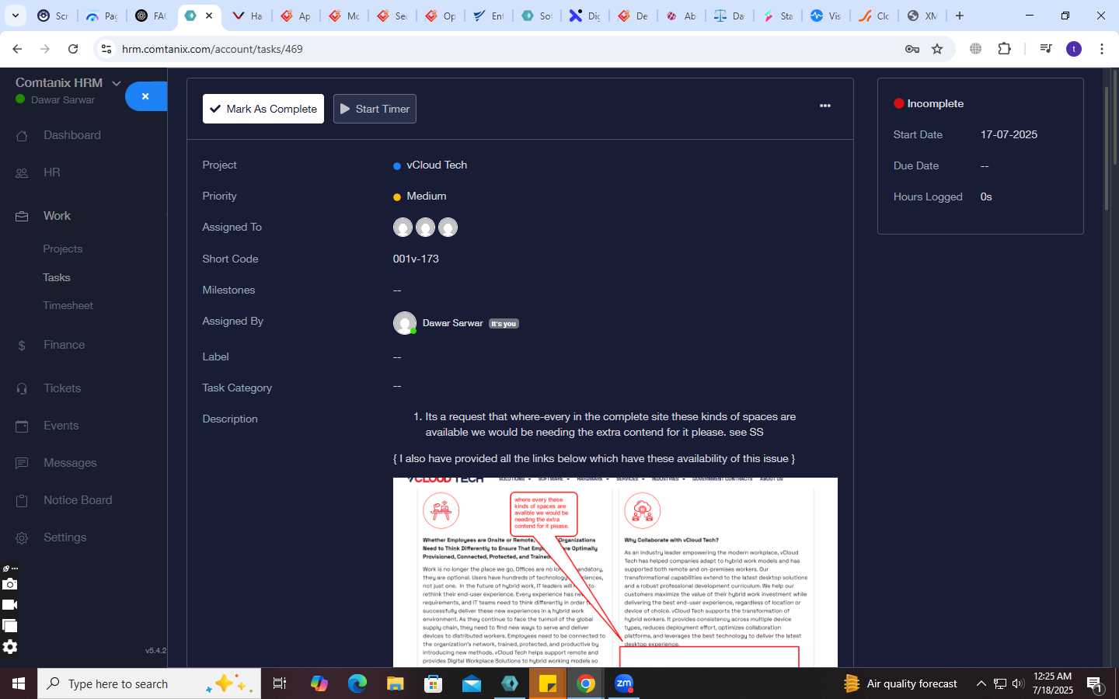
Task: Open the three-dots task options menu
Action: click(x=825, y=106)
